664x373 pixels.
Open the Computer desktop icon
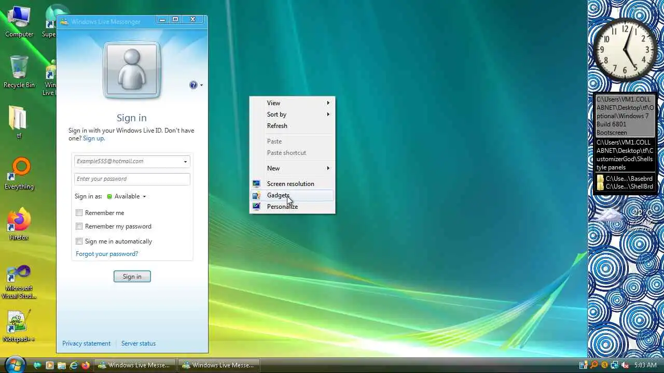(19, 21)
